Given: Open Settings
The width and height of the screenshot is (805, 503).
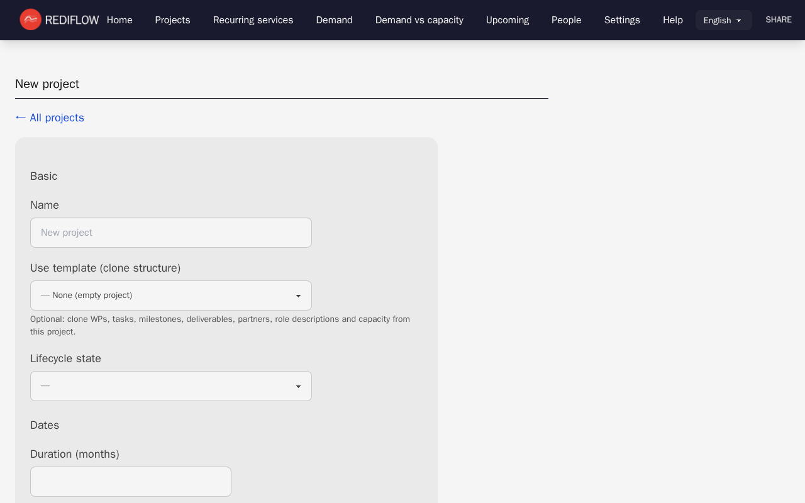Looking at the screenshot, I should pyautogui.click(x=622, y=20).
